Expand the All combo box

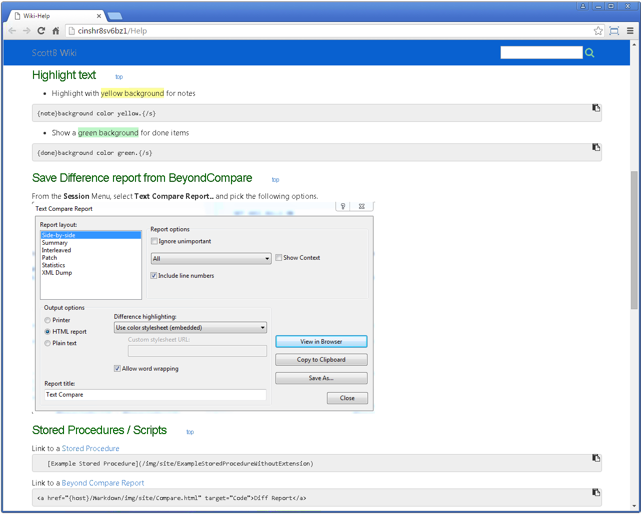click(x=211, y=259)
